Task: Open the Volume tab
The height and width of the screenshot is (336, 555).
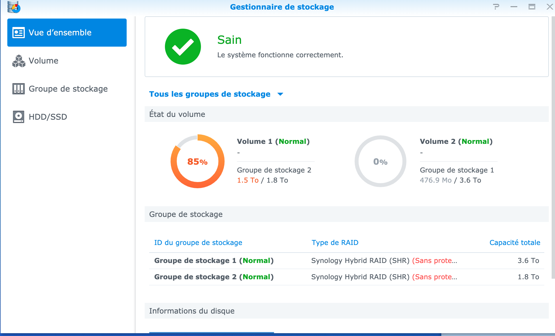Action: (44, 61)
